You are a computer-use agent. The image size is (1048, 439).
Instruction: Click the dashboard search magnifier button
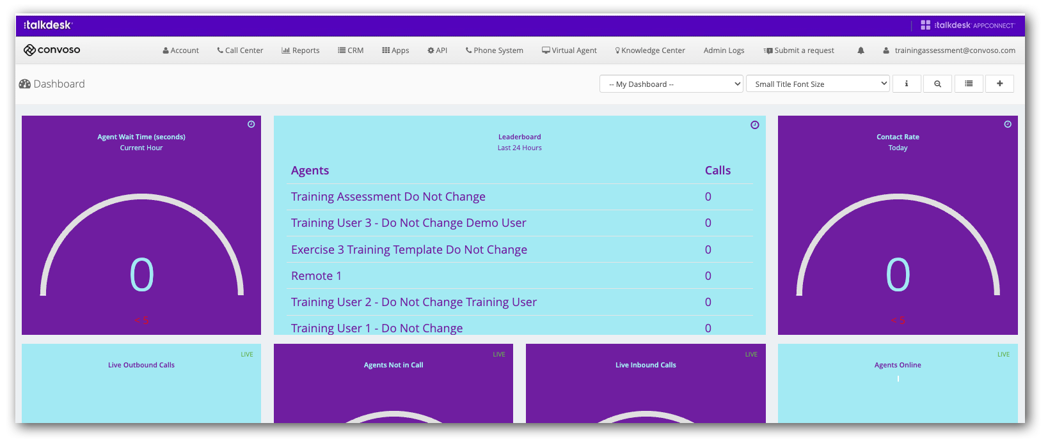[937, 84]
